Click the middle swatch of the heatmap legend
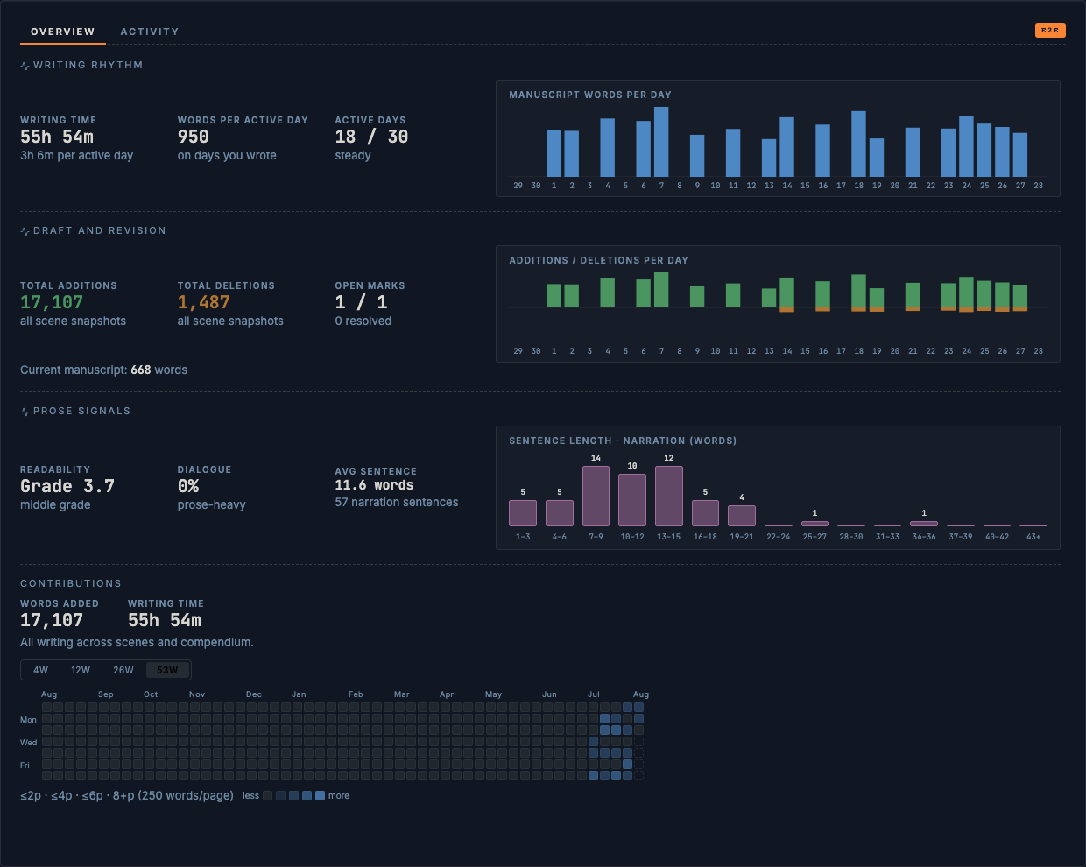Screen dimensions: 1086x867 coord(294,796)
